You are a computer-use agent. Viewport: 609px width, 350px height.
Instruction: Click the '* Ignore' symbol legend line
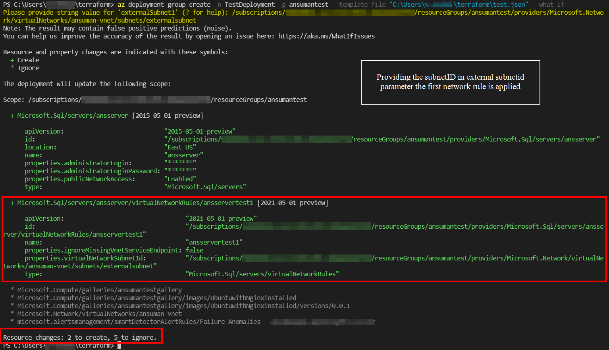[25, 68]
